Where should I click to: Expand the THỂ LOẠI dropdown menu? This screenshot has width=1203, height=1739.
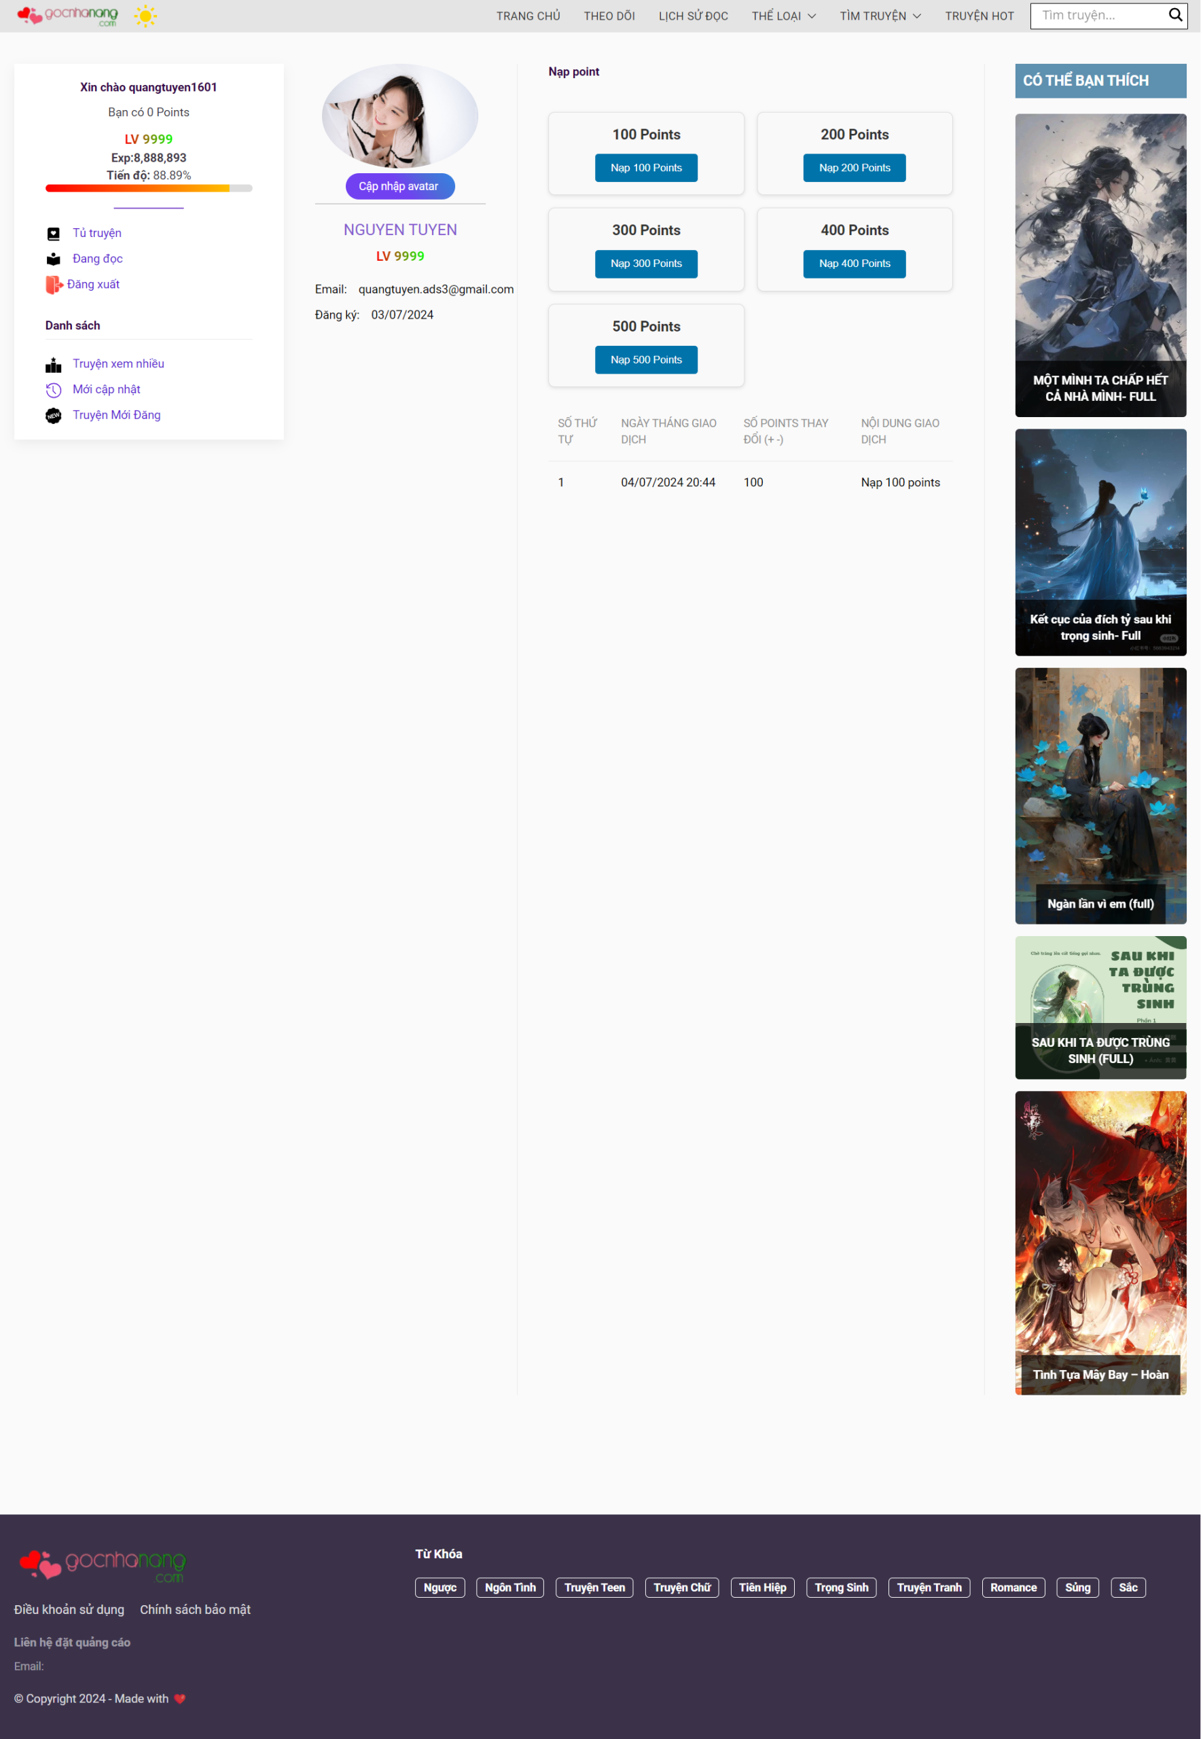[x=785, y=16]
